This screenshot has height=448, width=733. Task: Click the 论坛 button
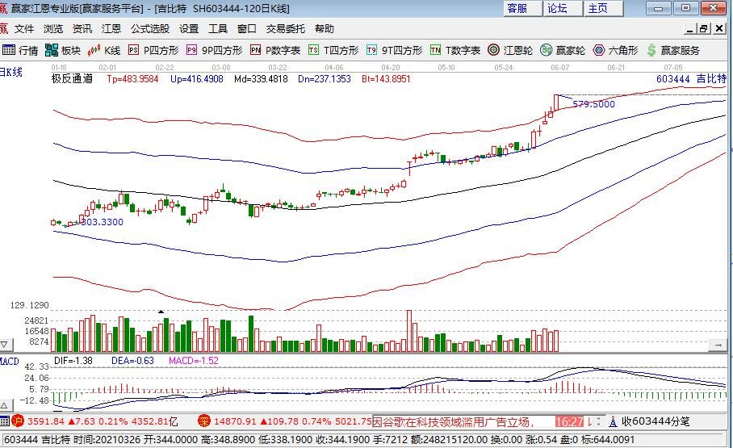coord(563,8)
